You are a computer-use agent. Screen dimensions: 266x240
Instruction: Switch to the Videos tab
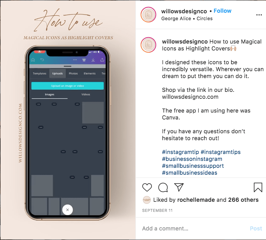coord(86,94)
